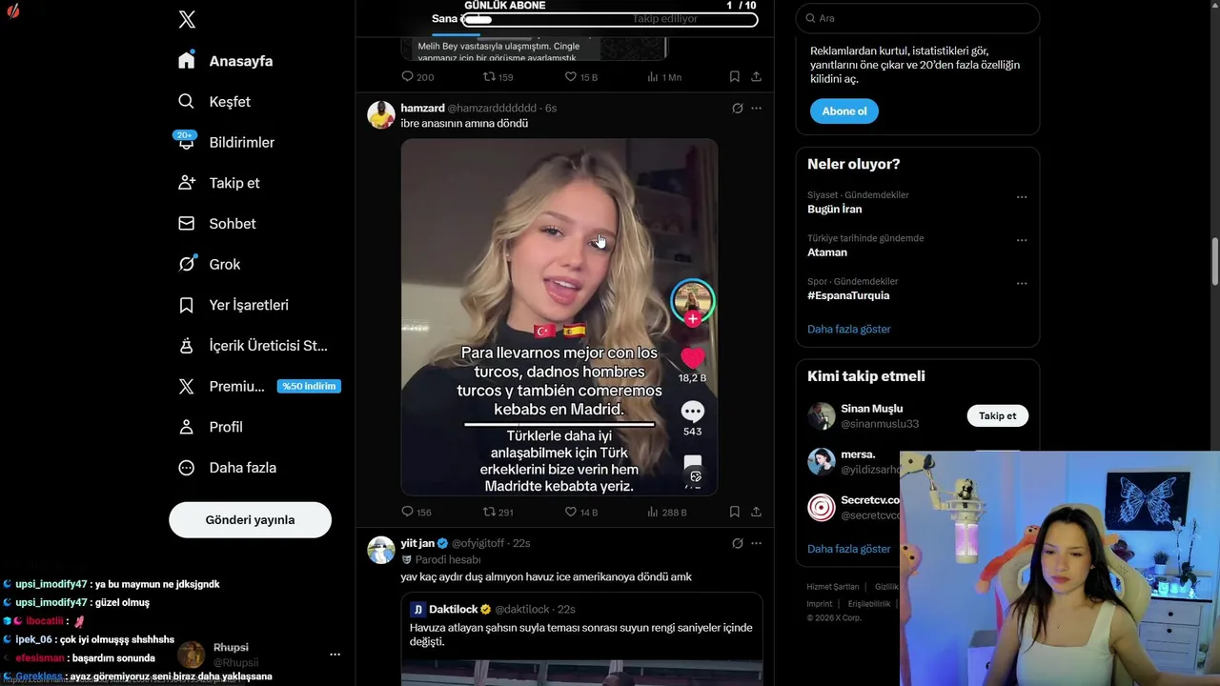
Task: Open account menu dots beside Rhupsi
Action: (x=335, y=655)
